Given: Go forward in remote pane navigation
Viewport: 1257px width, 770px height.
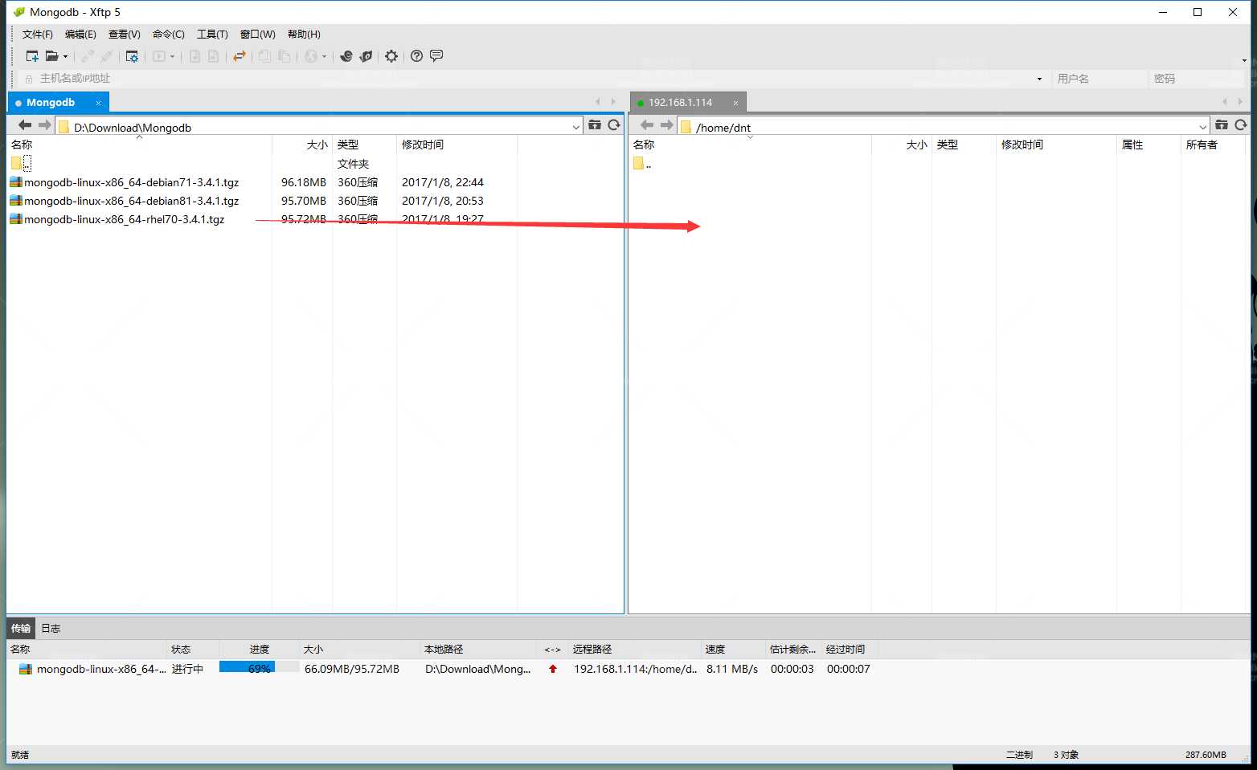Looking at the screenshot, I should click(x=667, y=125).
